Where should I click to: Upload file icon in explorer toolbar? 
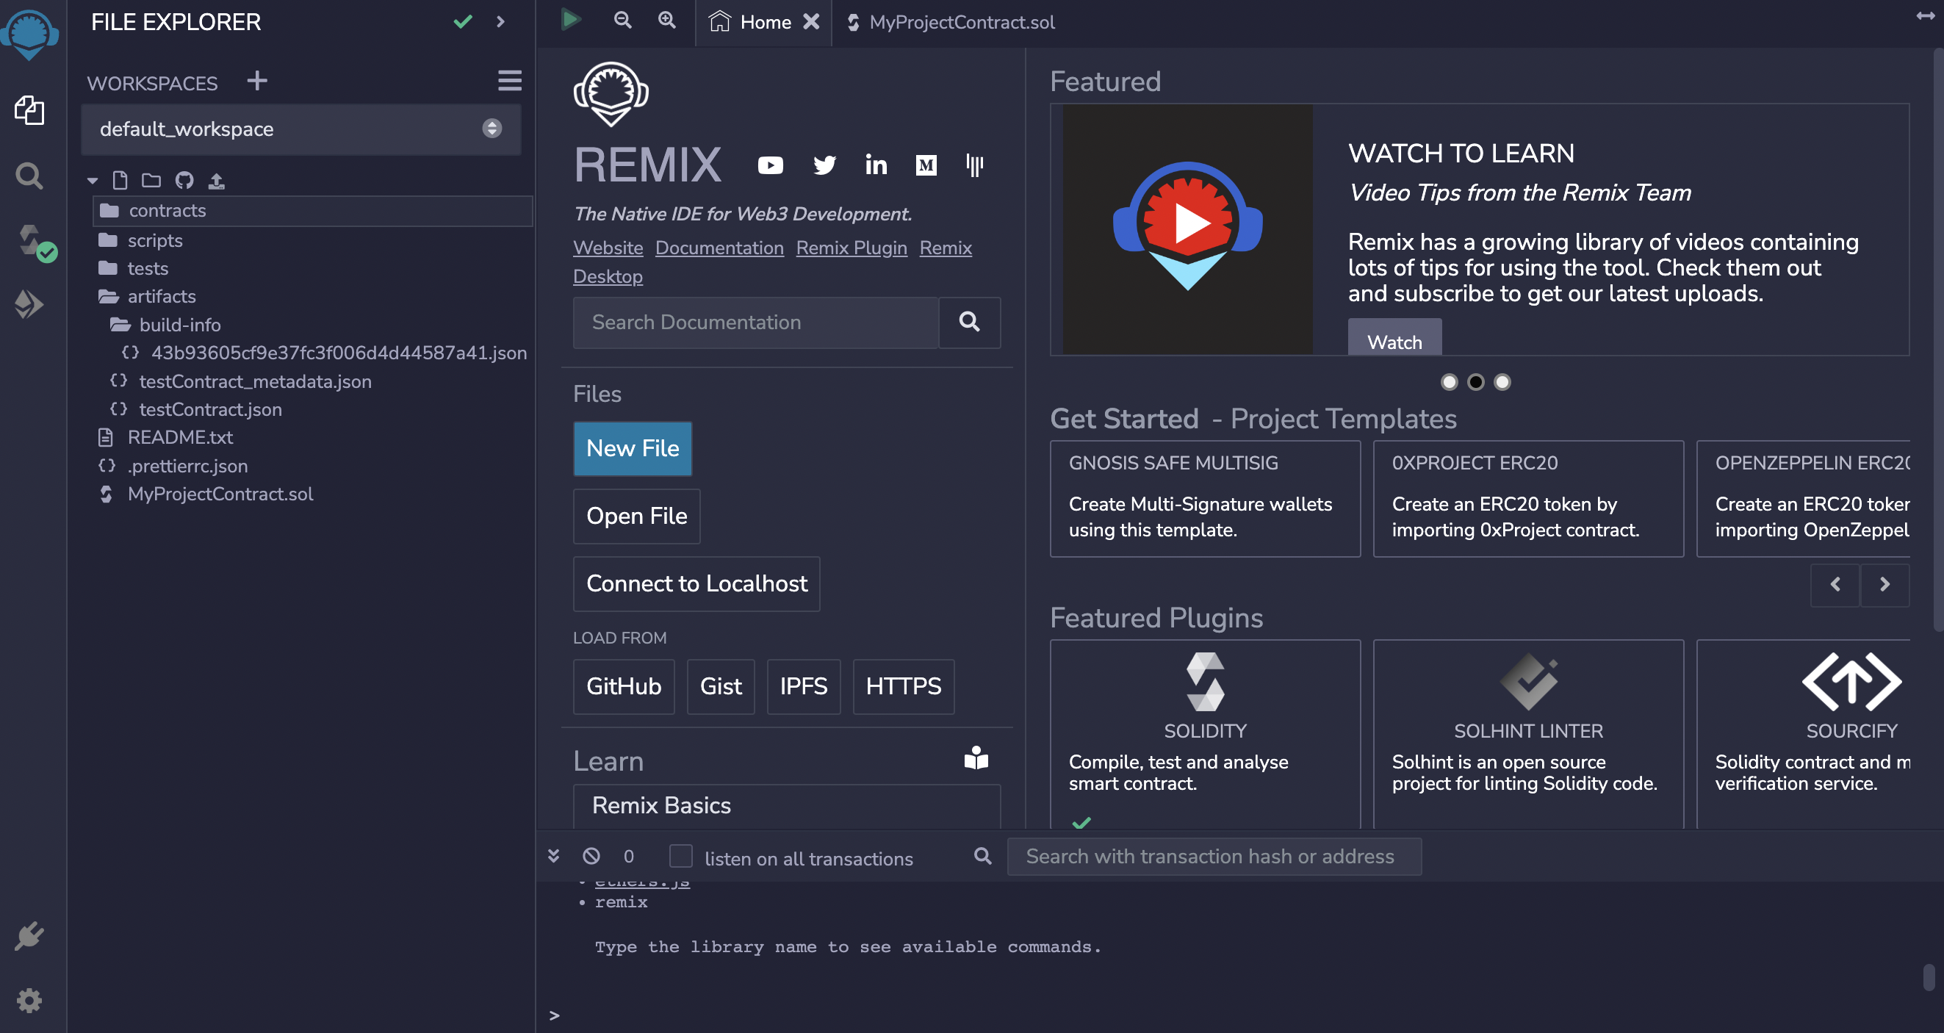[x=217, y=180]
